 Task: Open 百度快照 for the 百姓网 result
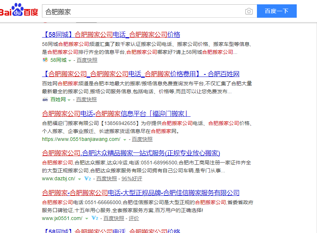86,100
